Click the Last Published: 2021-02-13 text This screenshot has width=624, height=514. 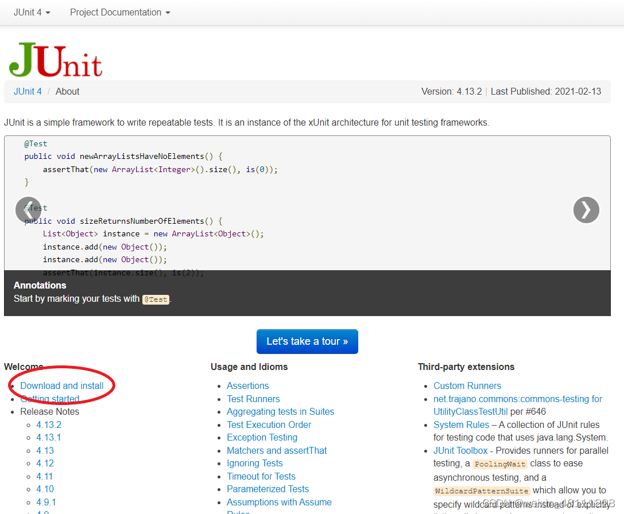pos(545,92)
